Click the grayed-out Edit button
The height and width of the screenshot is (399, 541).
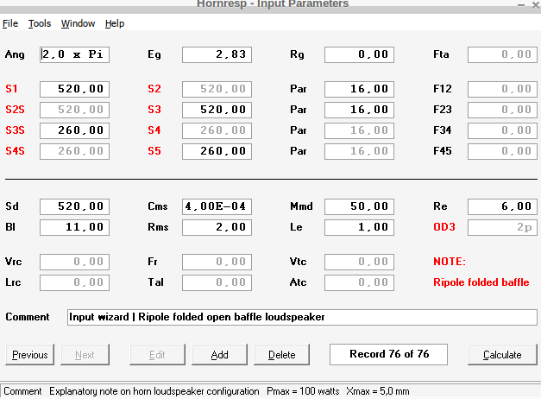click(157, 354)
